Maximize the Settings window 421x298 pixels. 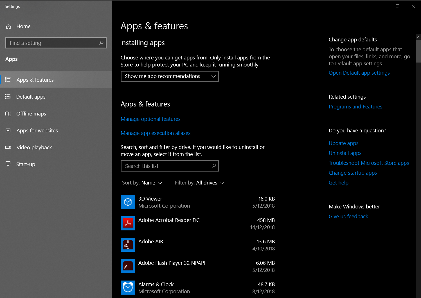pyautogui.click(x=397, y=6)
